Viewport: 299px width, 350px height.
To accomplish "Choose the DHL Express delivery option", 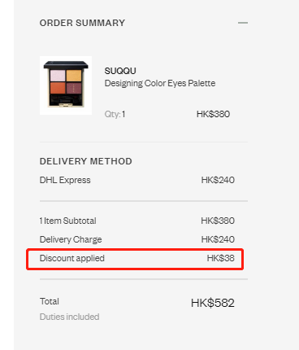I will [65, 180].
